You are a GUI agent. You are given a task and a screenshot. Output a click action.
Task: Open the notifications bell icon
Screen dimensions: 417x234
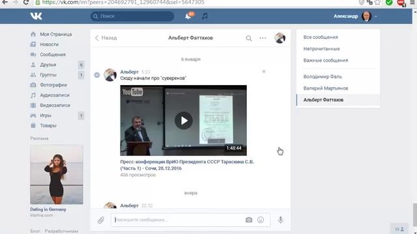point(188,16)
